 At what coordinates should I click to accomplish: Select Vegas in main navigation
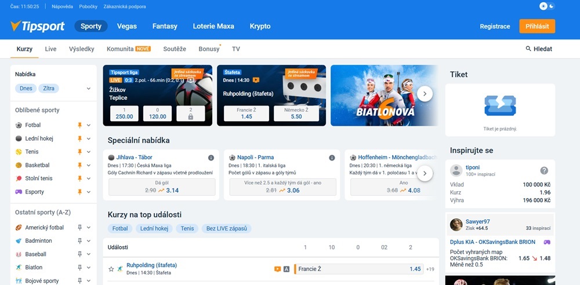coord(127,26)
